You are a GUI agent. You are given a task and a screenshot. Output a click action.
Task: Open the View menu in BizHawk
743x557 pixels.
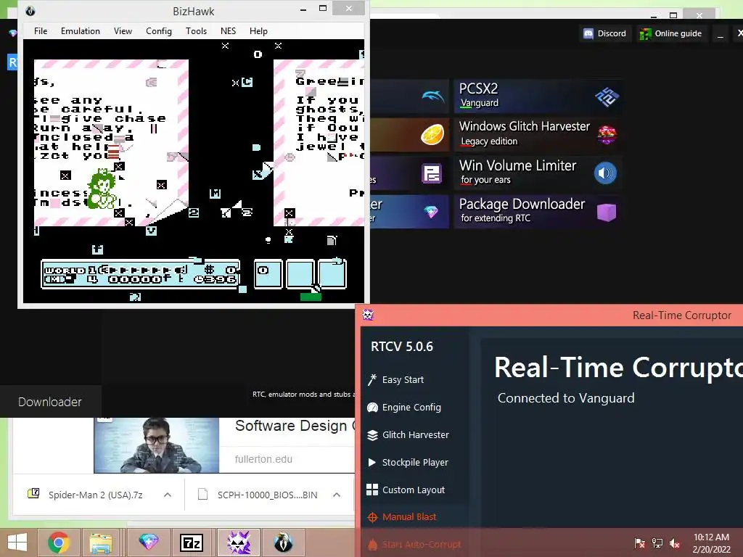123,30
